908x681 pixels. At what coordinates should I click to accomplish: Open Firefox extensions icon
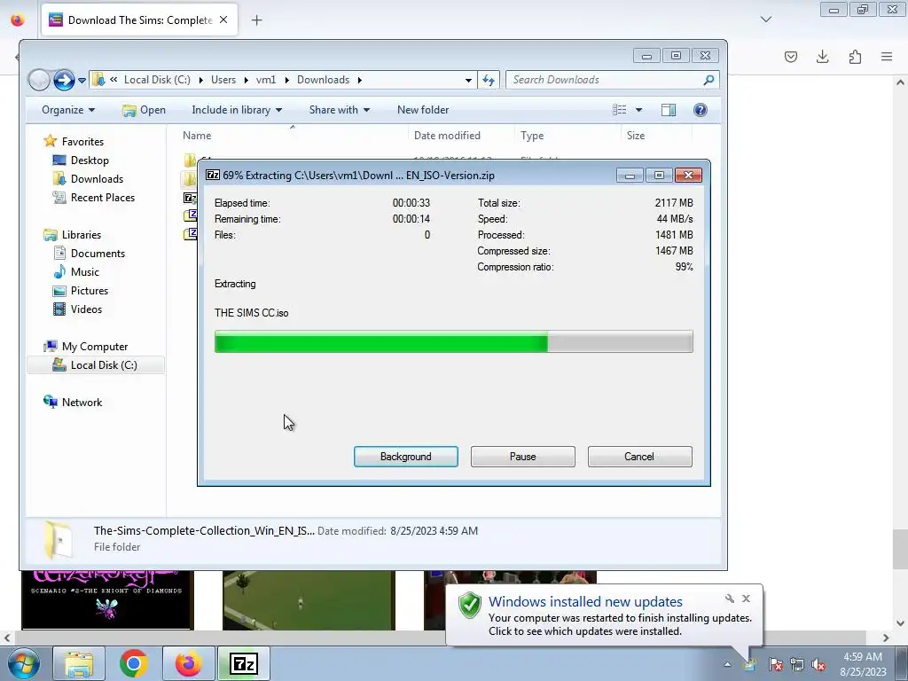[x=855, y=57]
